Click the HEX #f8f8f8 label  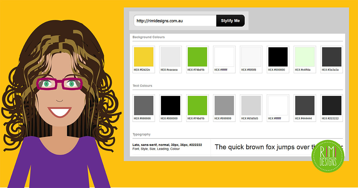tap(249, 70)
